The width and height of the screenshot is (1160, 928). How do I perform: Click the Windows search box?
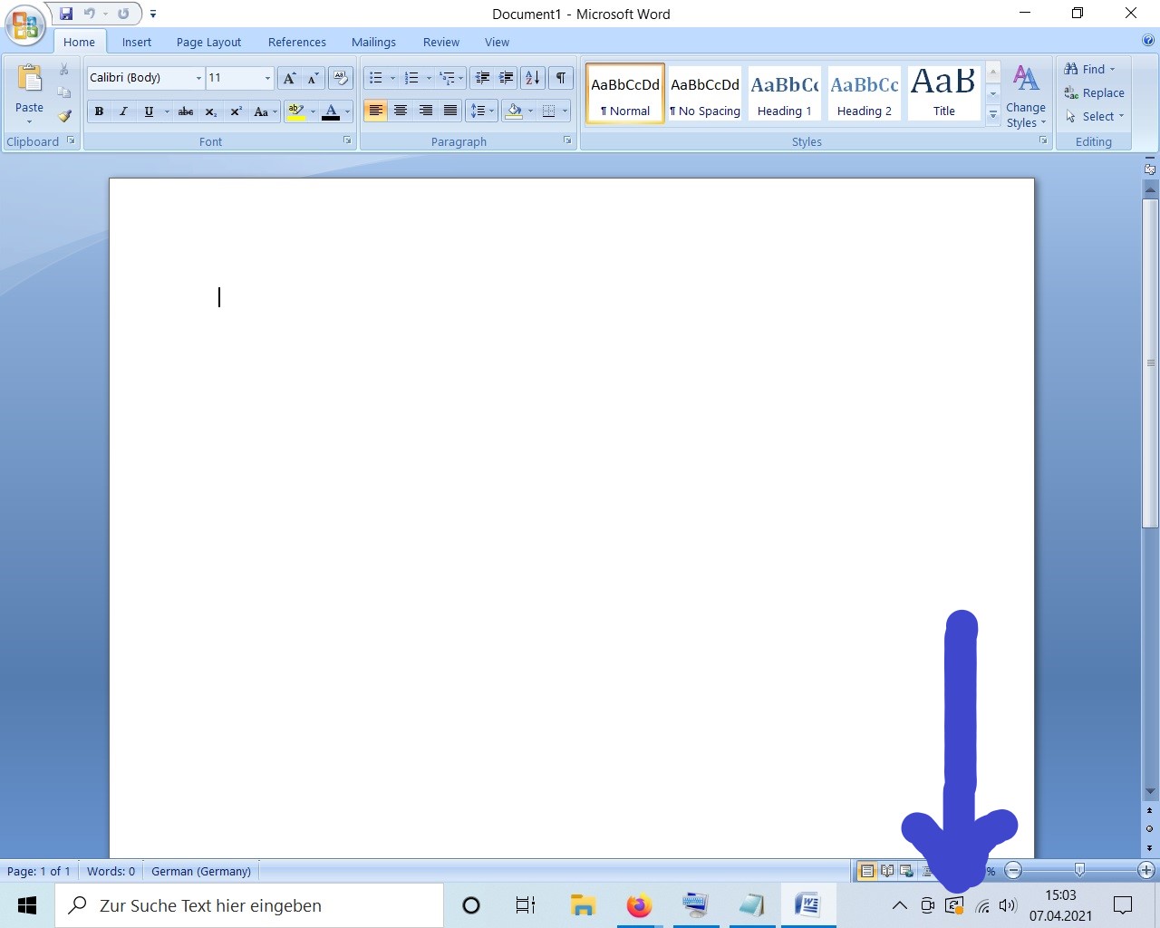click(249, 905)
